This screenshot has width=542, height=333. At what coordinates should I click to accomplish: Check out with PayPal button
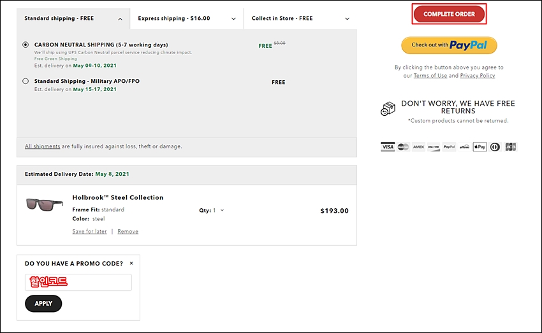click(449, 45)
